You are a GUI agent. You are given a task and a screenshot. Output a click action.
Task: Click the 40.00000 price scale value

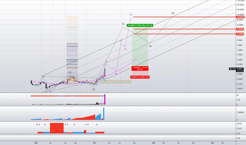pos(240,25)
